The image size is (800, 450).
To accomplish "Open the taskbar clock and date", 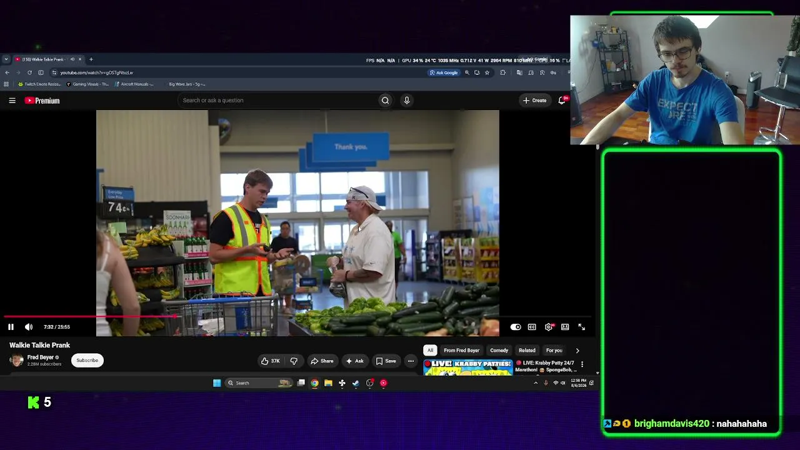I will pyautogui.click(x=579, y=383).
